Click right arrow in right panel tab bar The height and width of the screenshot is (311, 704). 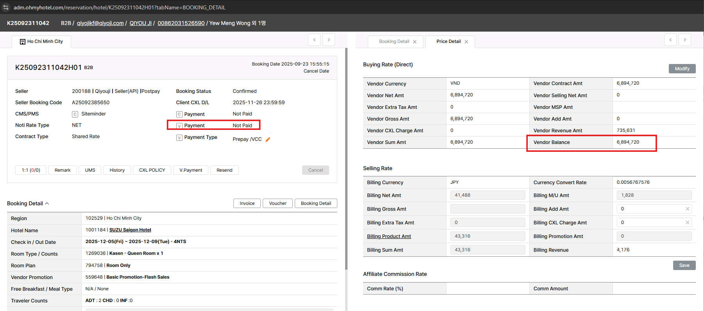click(x=685, y=40)
